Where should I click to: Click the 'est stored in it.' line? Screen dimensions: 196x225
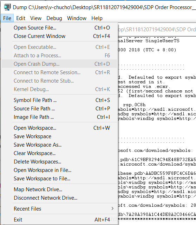[x=141, y=82]
